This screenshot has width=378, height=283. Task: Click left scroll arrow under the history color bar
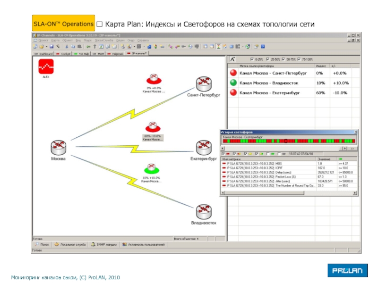tap(223, 149)
